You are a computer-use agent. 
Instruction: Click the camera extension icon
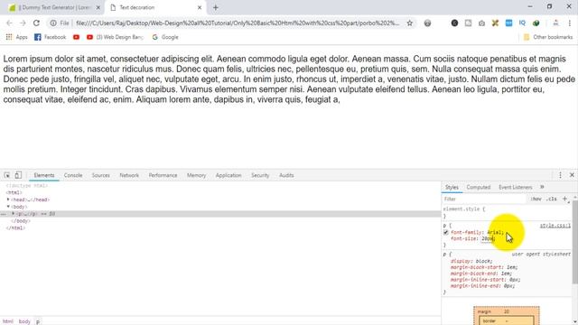[x=481, y=23]
